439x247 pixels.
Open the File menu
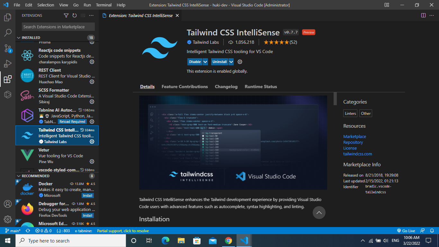[17, 5]
